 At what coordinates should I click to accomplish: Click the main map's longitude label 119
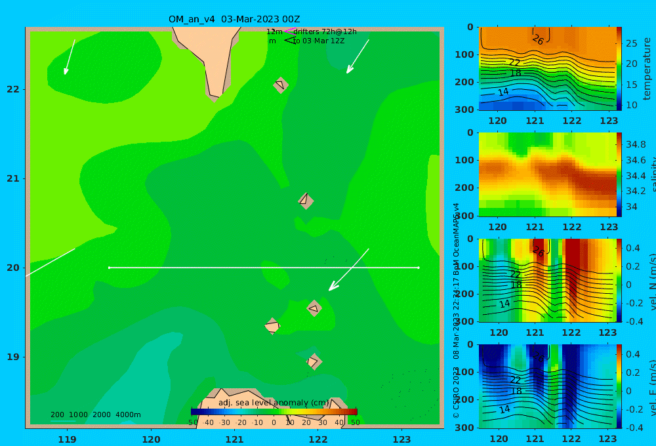coord(67,439)
